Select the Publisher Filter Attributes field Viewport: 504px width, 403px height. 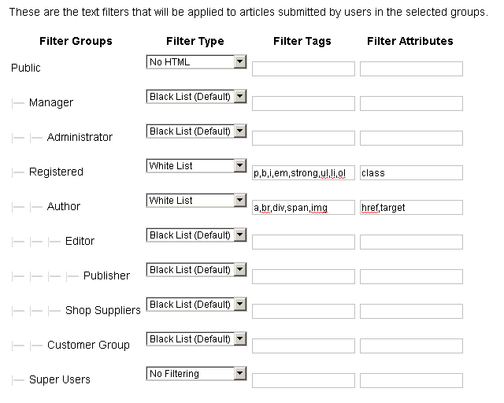pyautogui.click(x=411, y=277)
